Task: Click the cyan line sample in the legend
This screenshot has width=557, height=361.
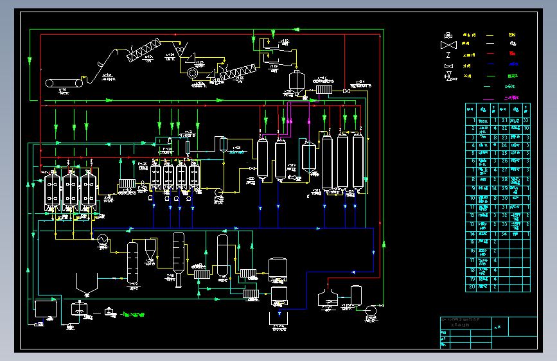Action: pos(487,86)
